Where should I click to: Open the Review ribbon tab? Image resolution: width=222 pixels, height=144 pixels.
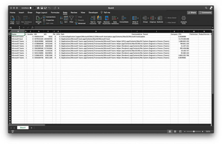pyautogui.click(x=74, y=13)
